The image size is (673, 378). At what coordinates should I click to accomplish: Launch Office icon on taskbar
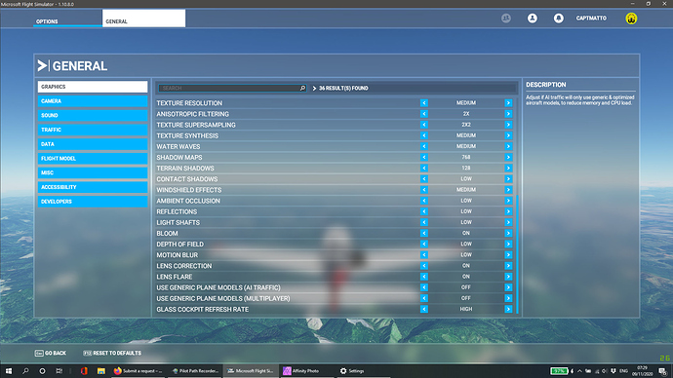pyautogui.click(x=84, y=371)
